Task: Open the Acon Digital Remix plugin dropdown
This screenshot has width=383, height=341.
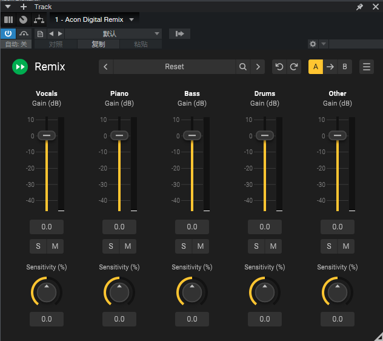Action: [x=94, y=19]
